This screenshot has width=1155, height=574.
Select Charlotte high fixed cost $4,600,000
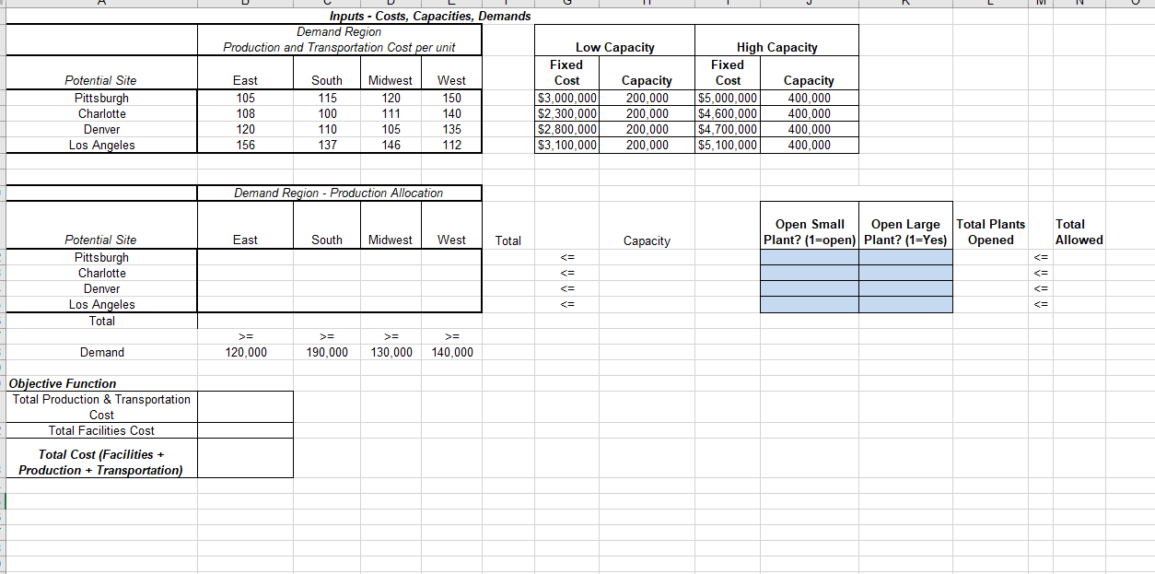(x=728, y=113)
